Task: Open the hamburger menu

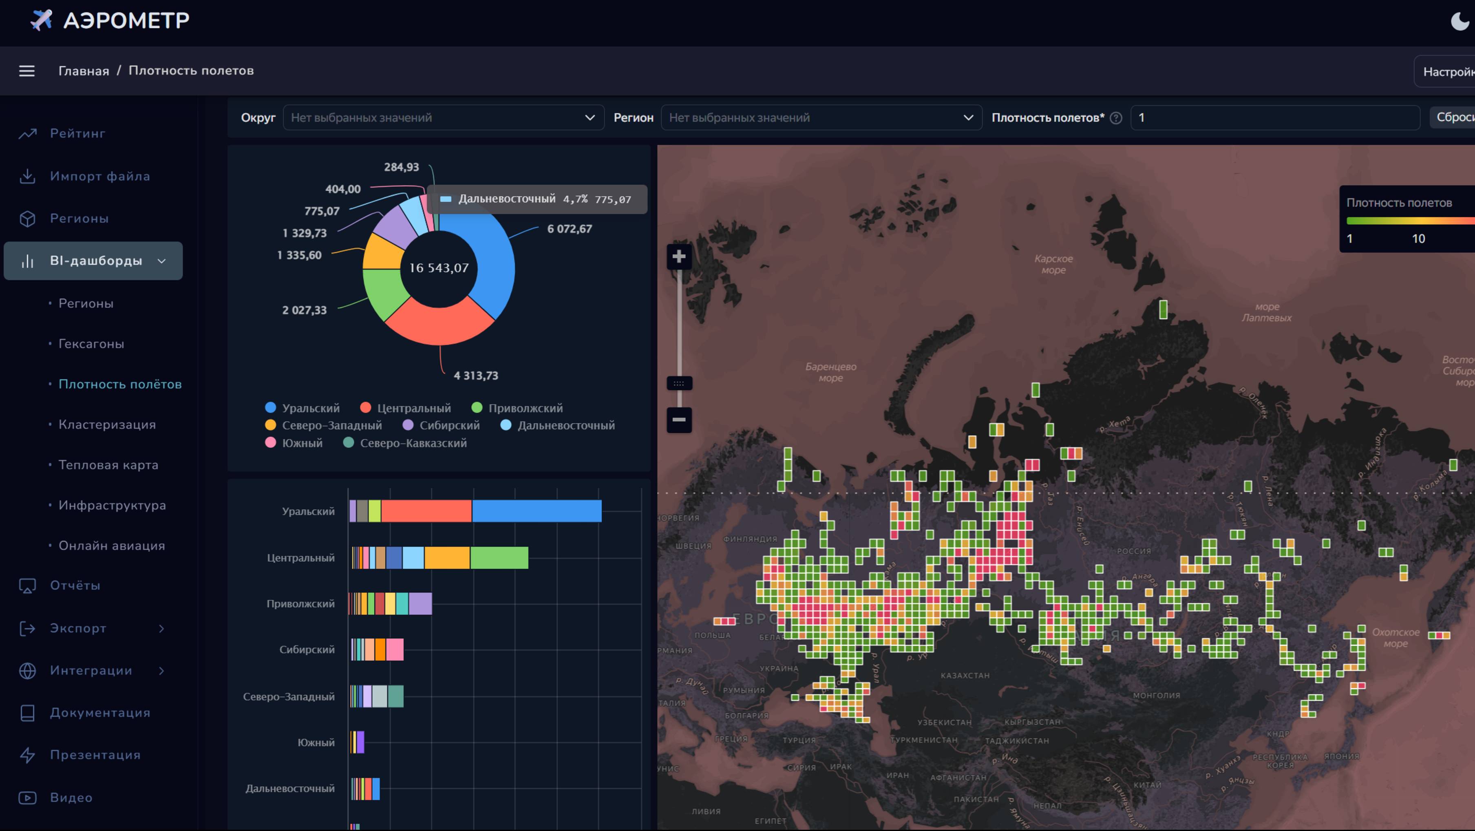Action: (27, 71)
